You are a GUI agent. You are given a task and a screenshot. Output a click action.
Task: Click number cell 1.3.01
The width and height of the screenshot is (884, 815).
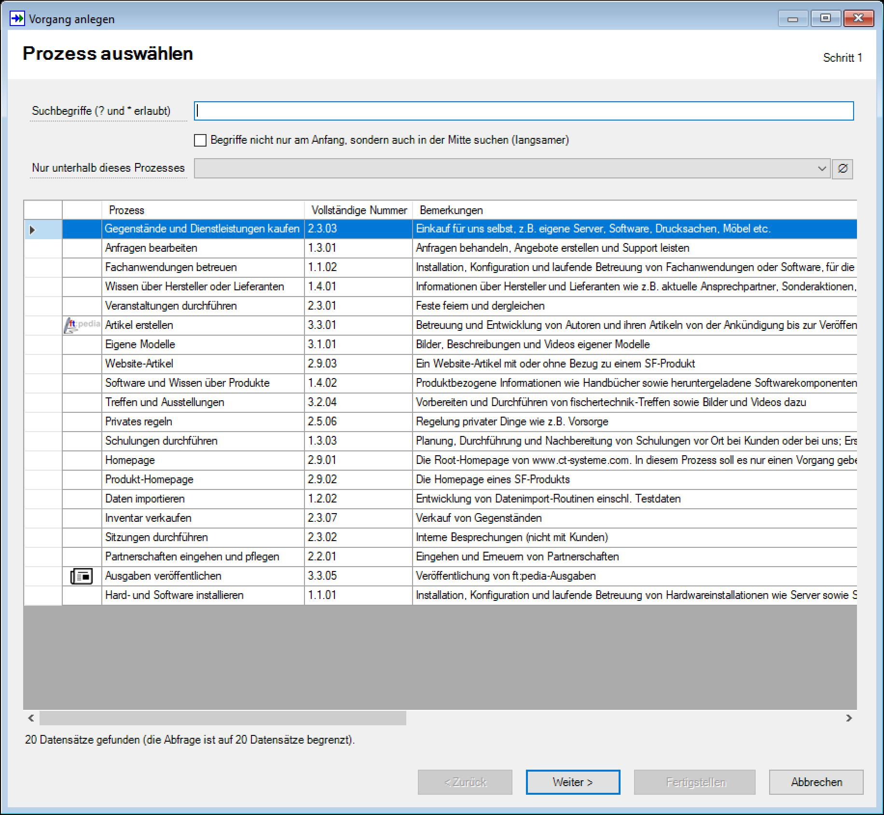359,248
